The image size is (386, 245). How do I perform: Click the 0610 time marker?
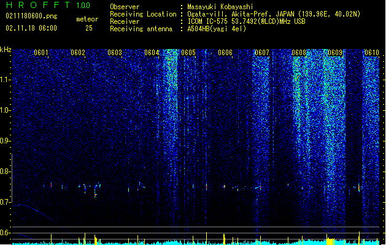[x=372, y=53]
